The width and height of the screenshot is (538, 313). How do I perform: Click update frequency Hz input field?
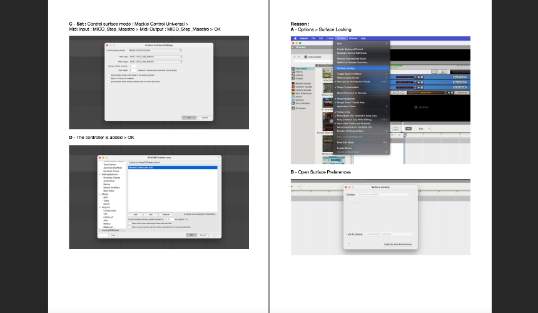(x=170, y=219)
